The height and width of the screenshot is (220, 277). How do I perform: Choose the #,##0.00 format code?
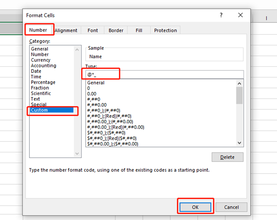point(97,105)
